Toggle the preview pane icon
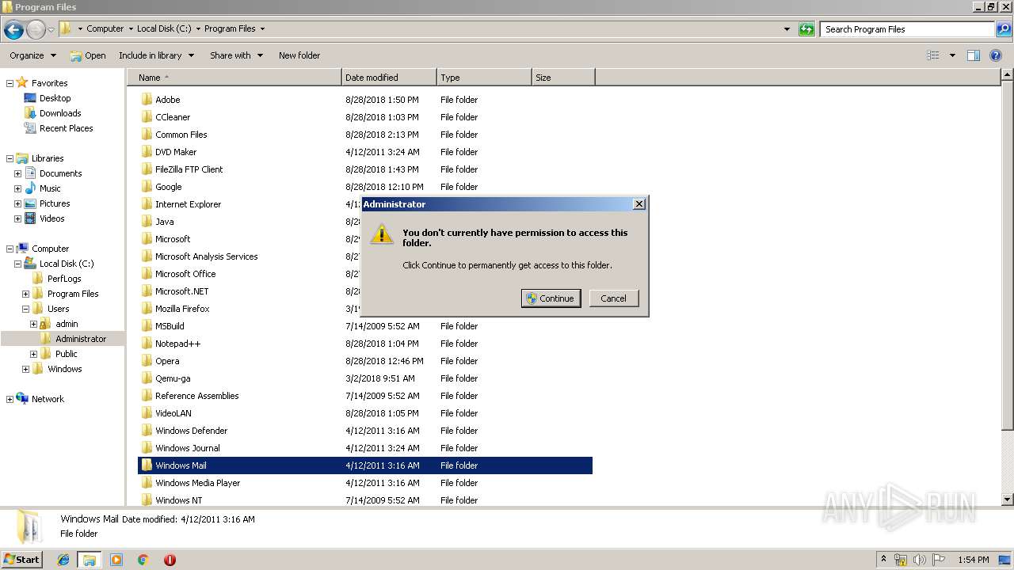The height and width of the screenshot is (570, 1014). point(974,55)
